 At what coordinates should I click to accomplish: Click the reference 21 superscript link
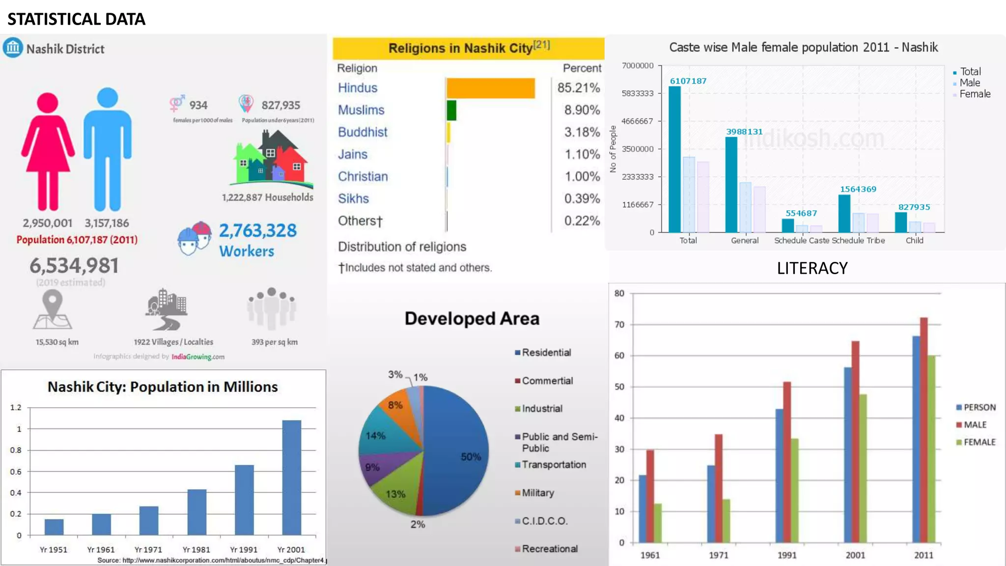pos(542,44)
